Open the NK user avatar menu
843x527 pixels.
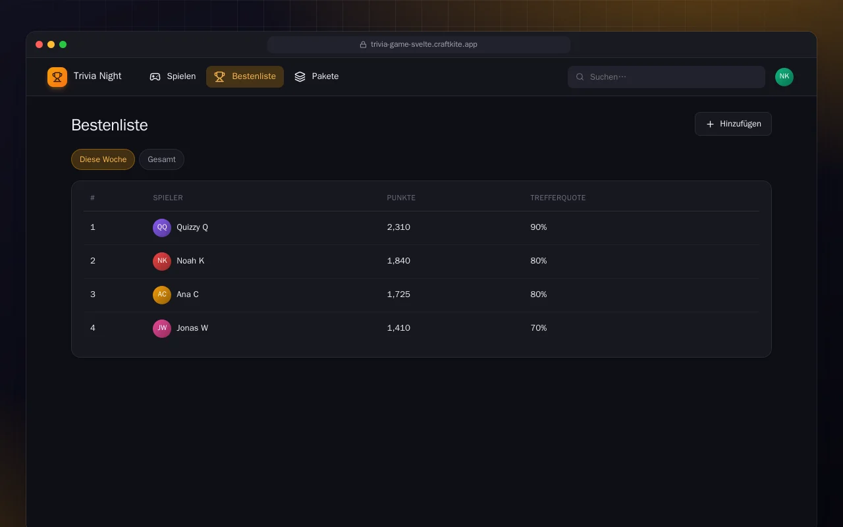pyautogui.click(x=784, y=77)
